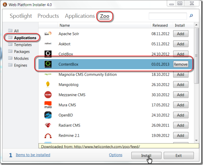203x165 pixels.
Task: Select the Redmine 2.1 row name
Action: click(x=69, y=136)
